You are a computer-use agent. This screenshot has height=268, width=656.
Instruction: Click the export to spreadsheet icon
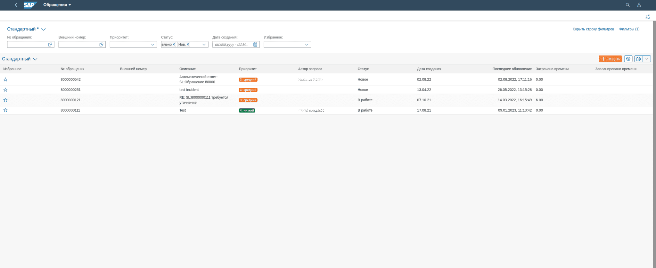(638, 59)
